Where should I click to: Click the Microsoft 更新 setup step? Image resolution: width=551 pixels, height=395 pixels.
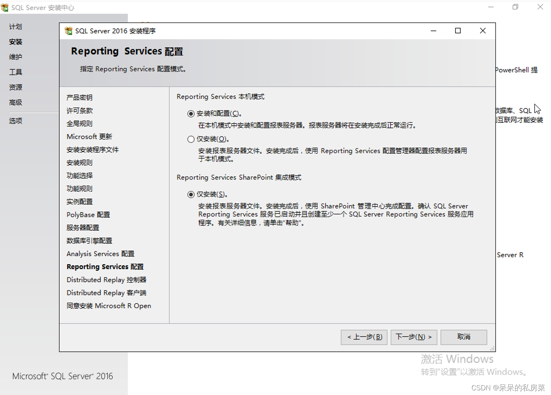(89, 137)
